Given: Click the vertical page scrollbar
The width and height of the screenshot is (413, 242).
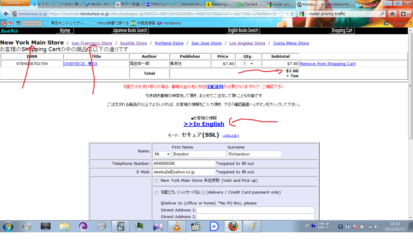Looking at the screenshot, I should point(410,121).
